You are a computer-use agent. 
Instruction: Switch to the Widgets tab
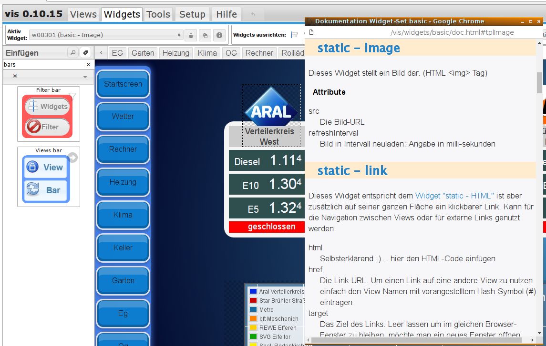click(x=122, y=14)
